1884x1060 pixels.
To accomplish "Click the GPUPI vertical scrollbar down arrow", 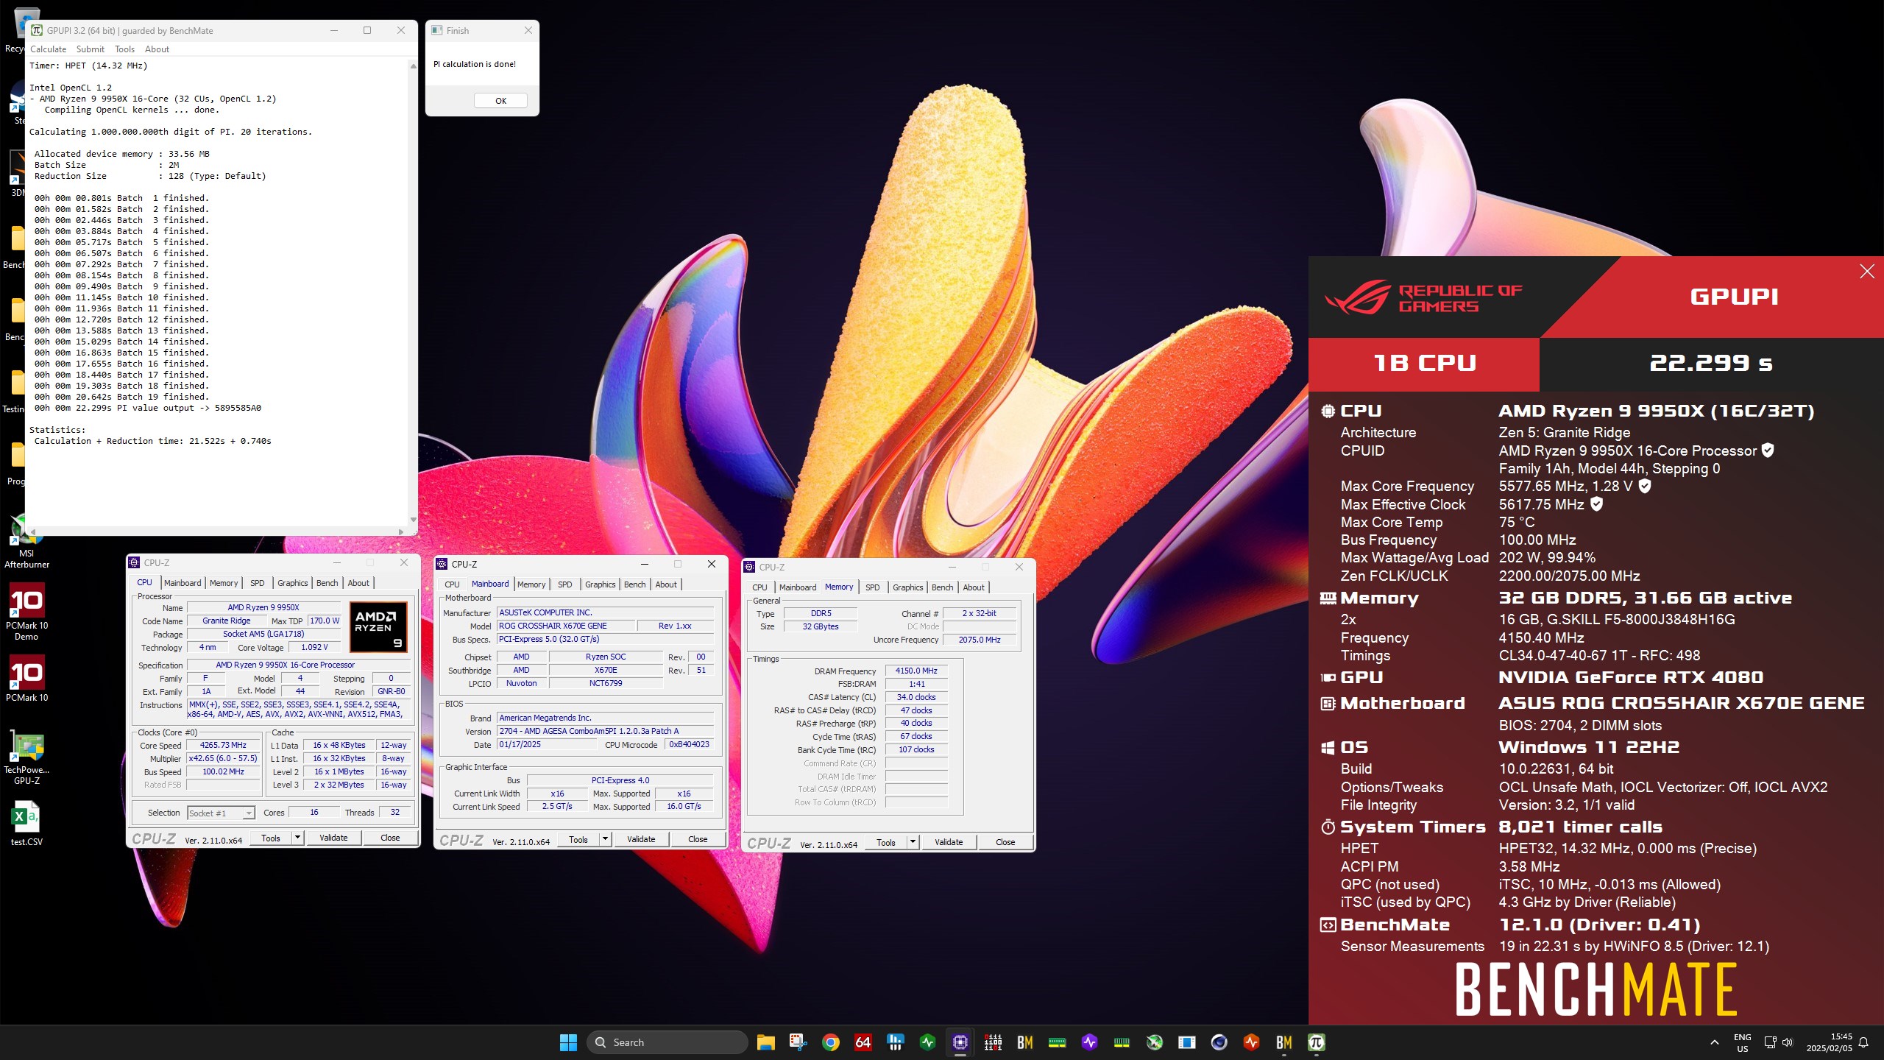I will [x=413, y=520].
